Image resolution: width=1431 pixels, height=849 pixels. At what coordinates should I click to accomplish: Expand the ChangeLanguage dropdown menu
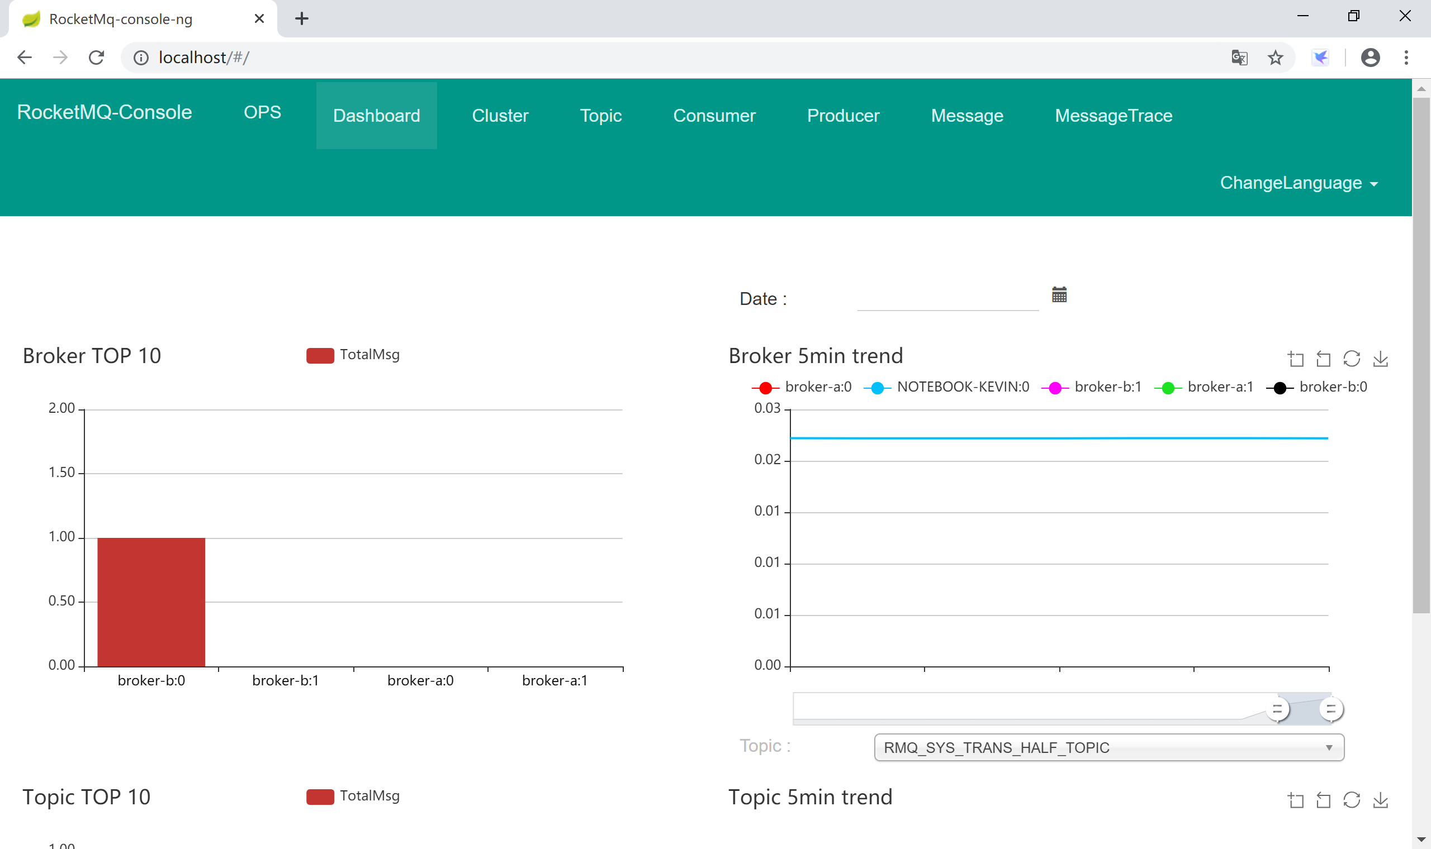point(1300,183)
